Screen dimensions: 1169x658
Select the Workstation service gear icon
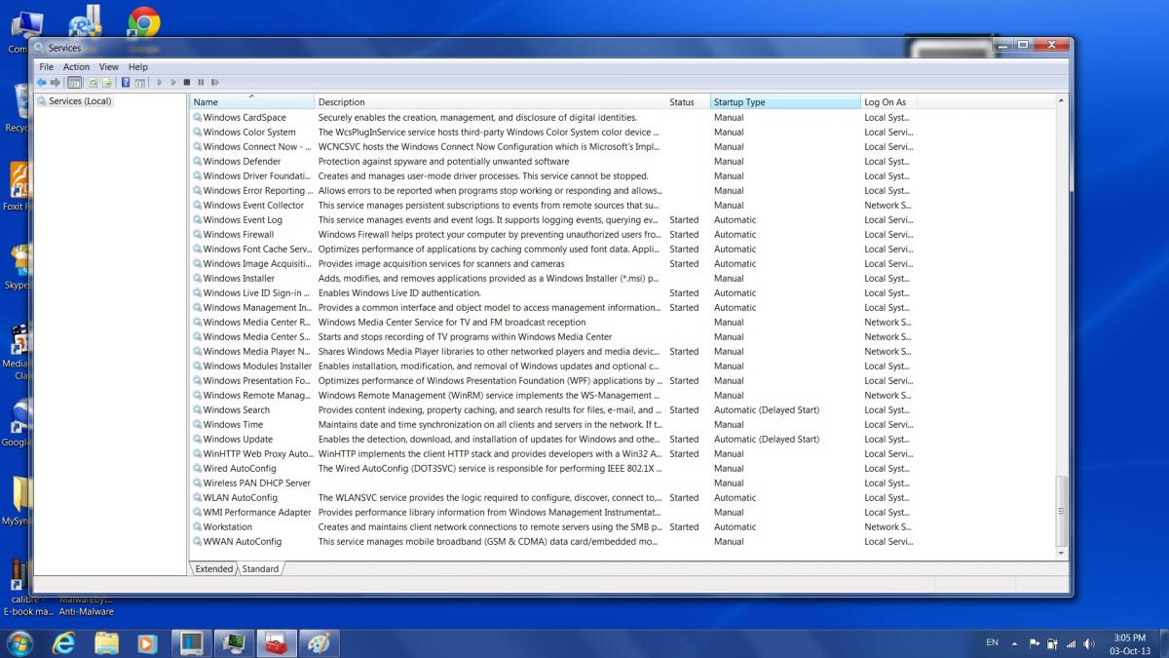[x=198, y=527]
